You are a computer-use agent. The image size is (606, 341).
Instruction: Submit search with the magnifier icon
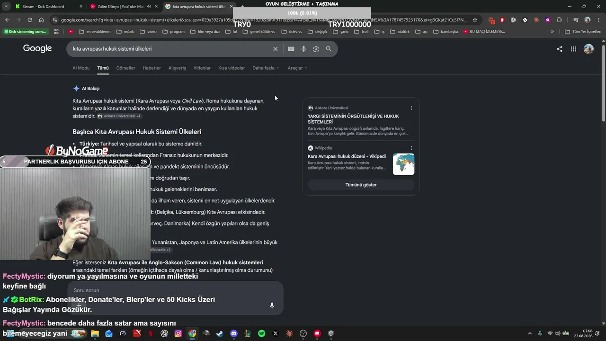tap(329, 49)
